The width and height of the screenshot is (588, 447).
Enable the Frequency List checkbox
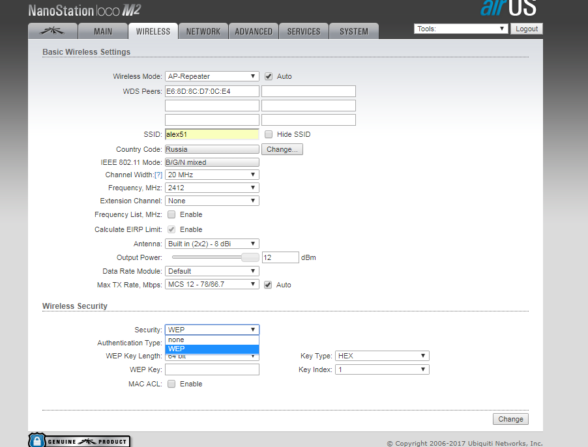pyautogui.click(x=171, y=214)
